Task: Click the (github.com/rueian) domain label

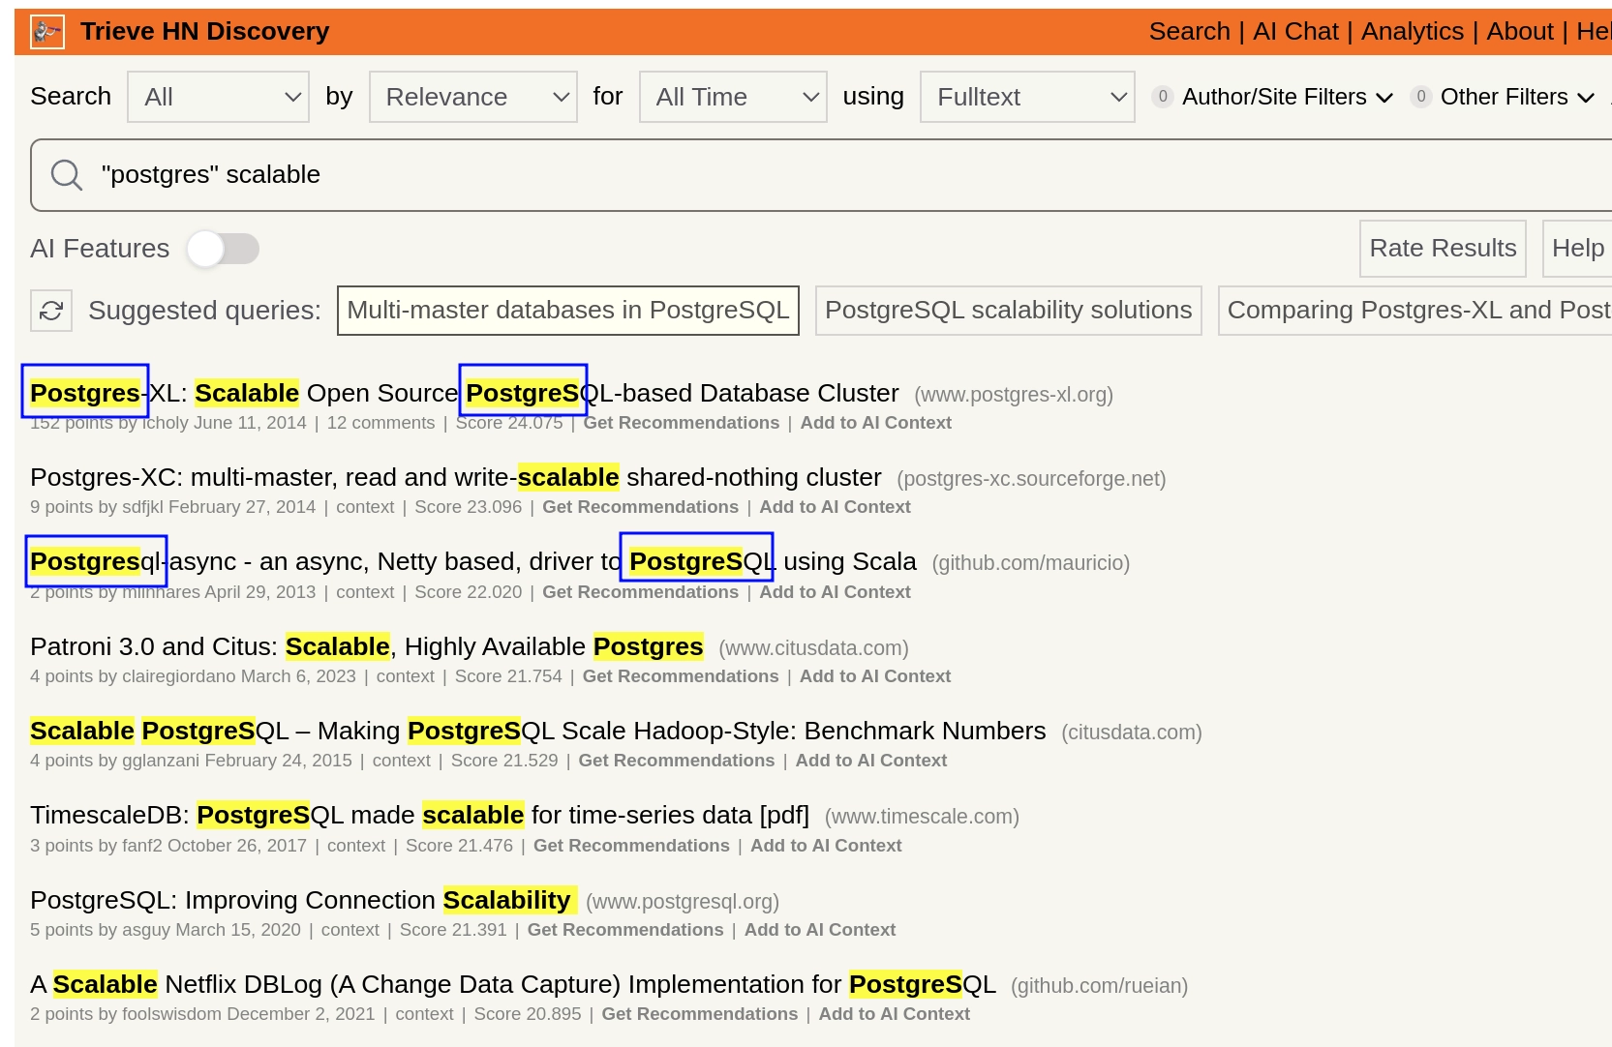Action: [1099, 986]
